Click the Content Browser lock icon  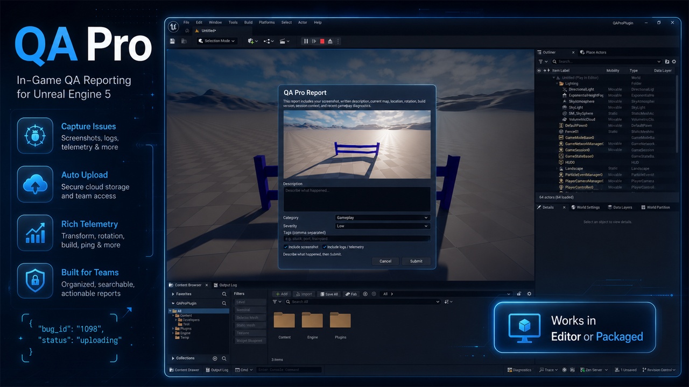click(x=519, y=294)
